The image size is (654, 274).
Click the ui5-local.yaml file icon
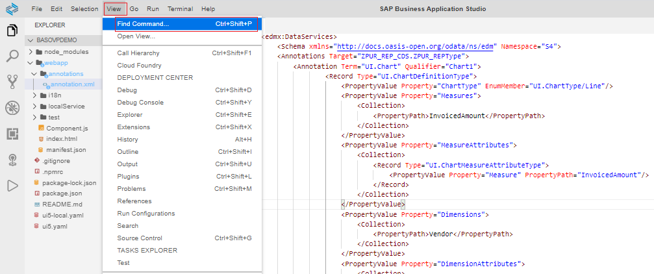click(37, 216)
